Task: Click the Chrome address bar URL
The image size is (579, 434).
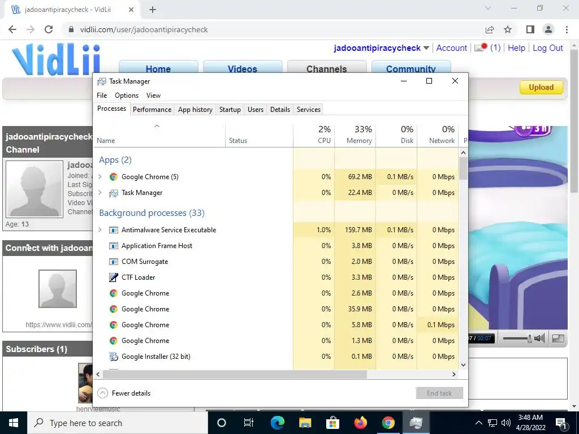Action: coord(144,29)
